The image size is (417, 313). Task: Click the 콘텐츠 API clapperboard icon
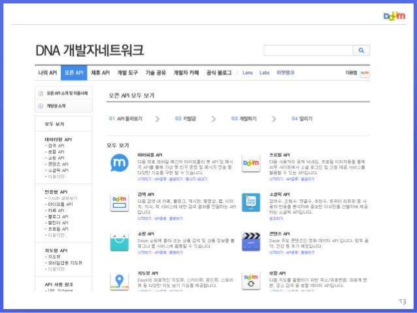251,242
